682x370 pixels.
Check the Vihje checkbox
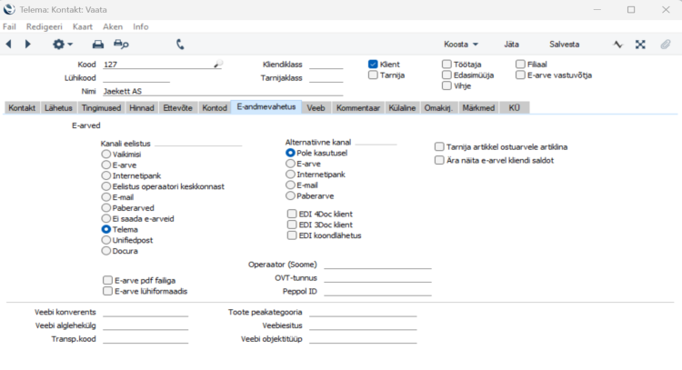[x=446, y=85]
